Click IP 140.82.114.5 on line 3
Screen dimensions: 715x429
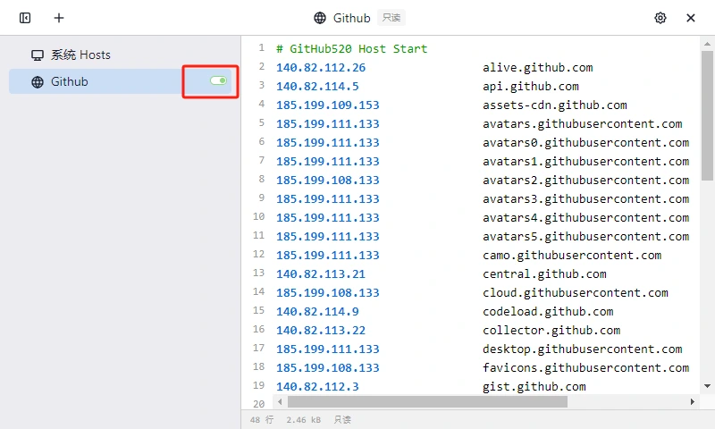317,86
